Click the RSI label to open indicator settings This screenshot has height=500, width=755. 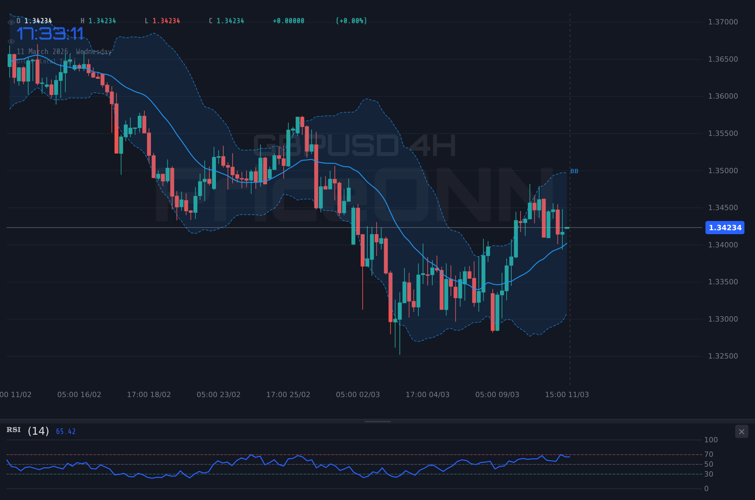pyautogui.click(x=14, y=430)
